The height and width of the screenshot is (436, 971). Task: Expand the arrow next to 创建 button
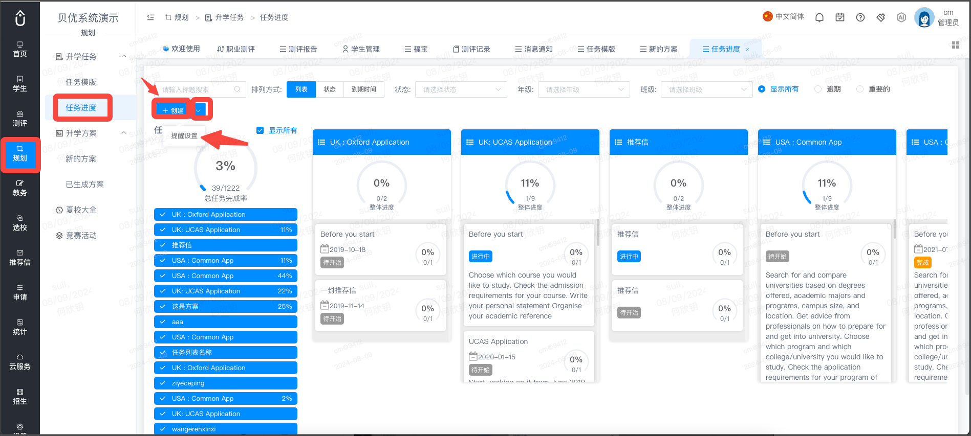pyautogui.click(x=199, y=110)
